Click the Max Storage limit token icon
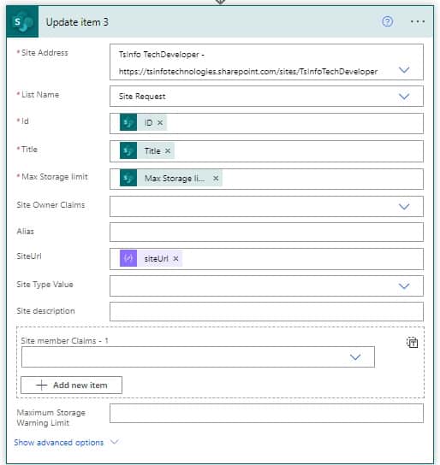The width and height of the screenshot is (440, 465). click(128, 178)
